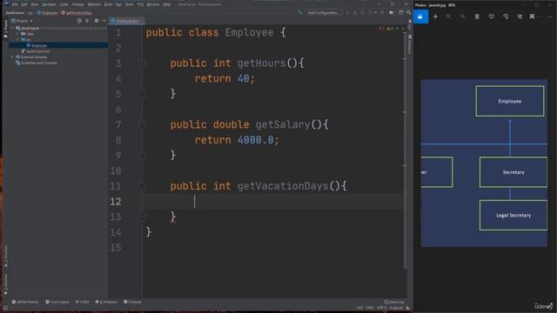Add the photo to favorites heart
Screen dimensions: 557x313
point(491,17)
